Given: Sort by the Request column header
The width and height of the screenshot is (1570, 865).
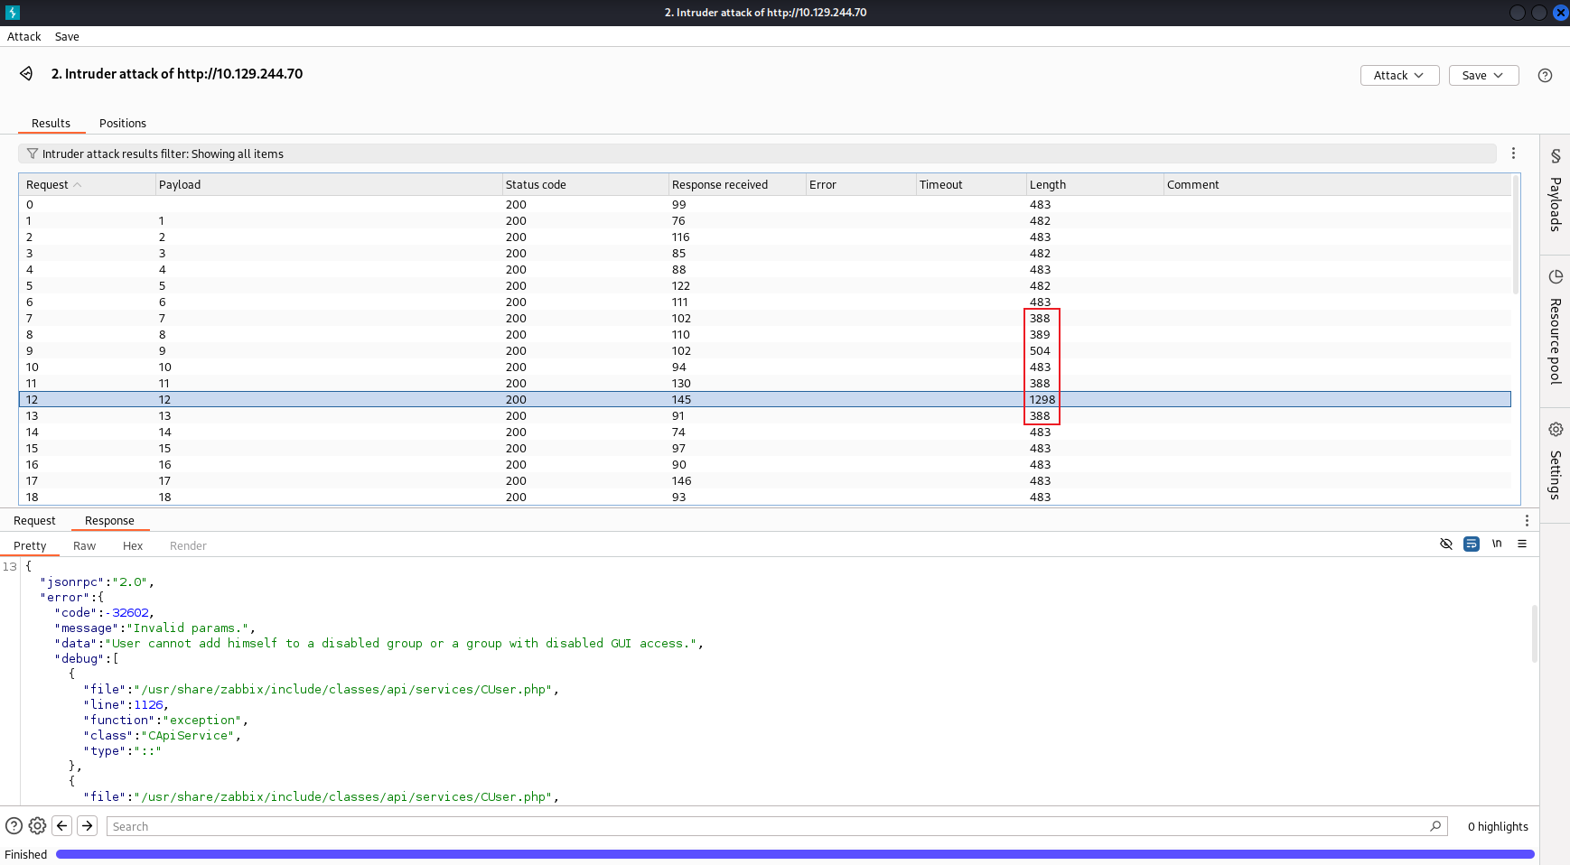Looking at the screenshot, I should click(87, 185).
